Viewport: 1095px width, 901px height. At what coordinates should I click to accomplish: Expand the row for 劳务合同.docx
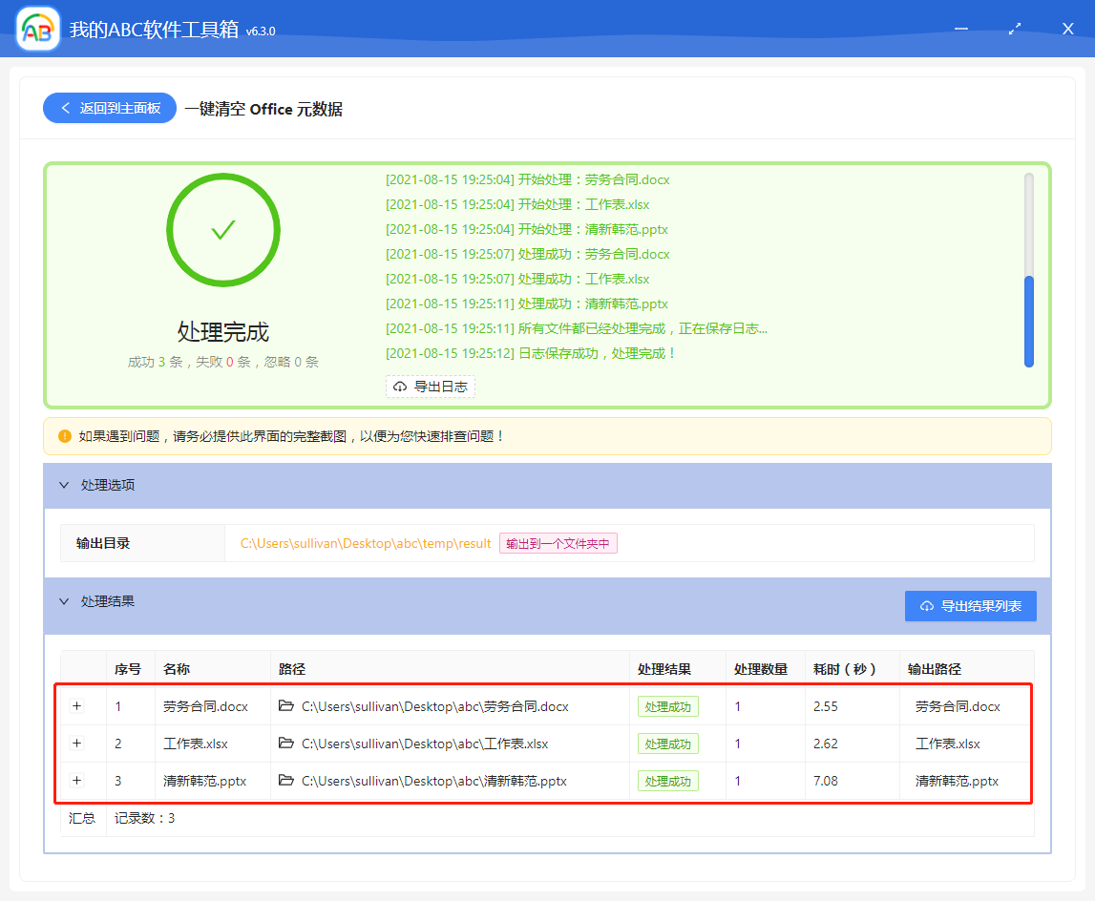(77, 705)
